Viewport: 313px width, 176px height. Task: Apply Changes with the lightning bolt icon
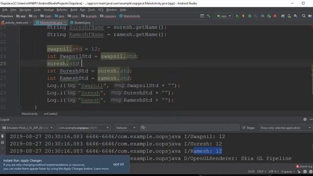pyautogui.click(x=244, y=16)
